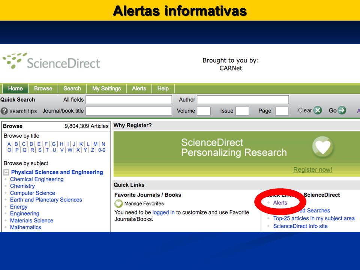The width and height of the screenshot is (360, 270).
Task: Open the Engineering subject
Action: click(x=25, y=213)
